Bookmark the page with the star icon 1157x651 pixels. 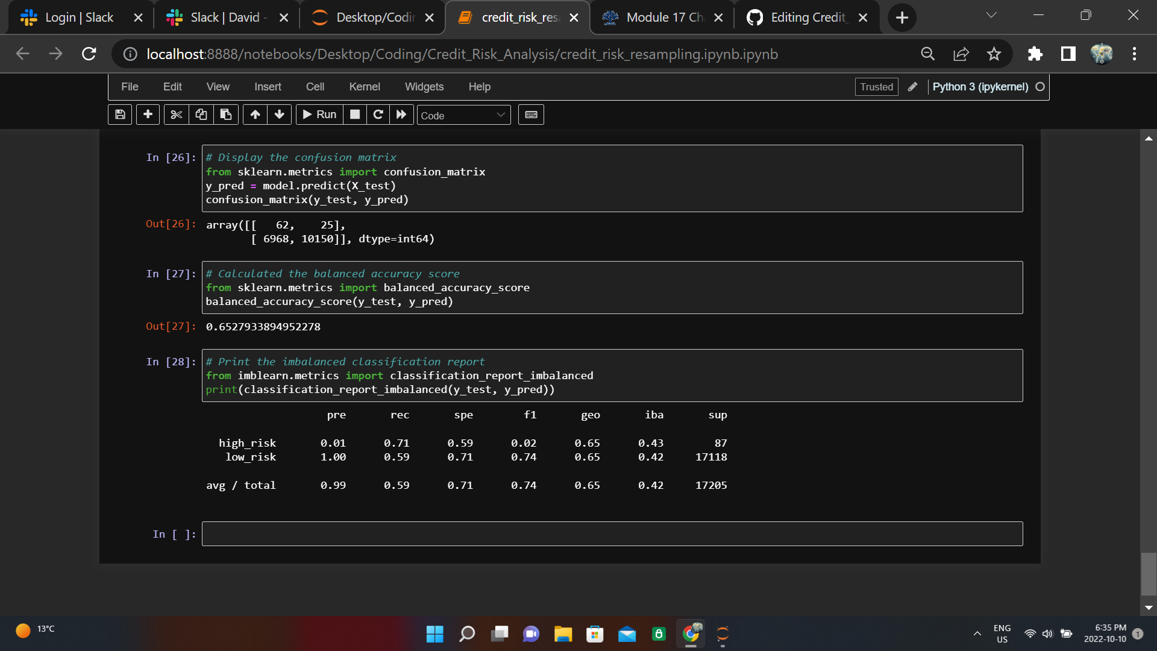point(994,54)
